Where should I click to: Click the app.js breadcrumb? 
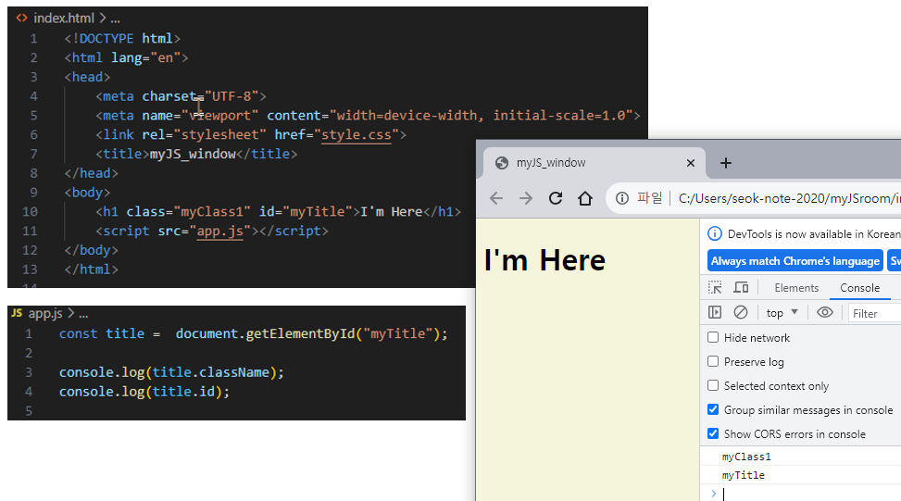(x=45, y=314)
